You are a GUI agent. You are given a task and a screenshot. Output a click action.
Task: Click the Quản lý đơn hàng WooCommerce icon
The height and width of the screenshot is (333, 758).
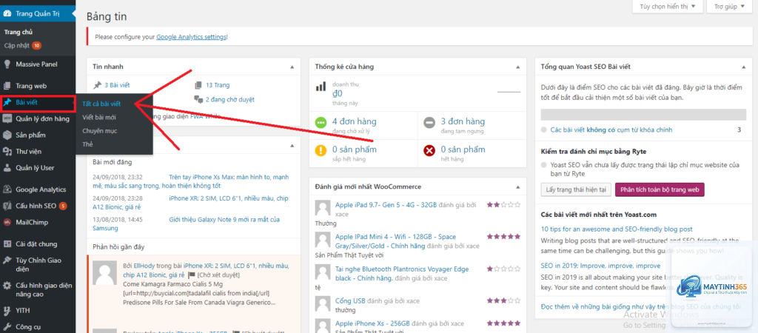(7, 119)
